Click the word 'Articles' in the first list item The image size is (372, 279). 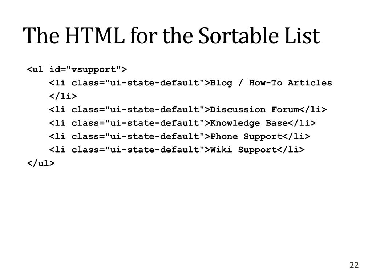tap(310, 83)
